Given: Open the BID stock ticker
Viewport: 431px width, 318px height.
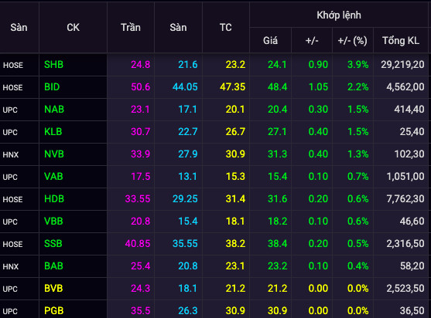Looking at the screenshot, I should click(x=52, y=87).
